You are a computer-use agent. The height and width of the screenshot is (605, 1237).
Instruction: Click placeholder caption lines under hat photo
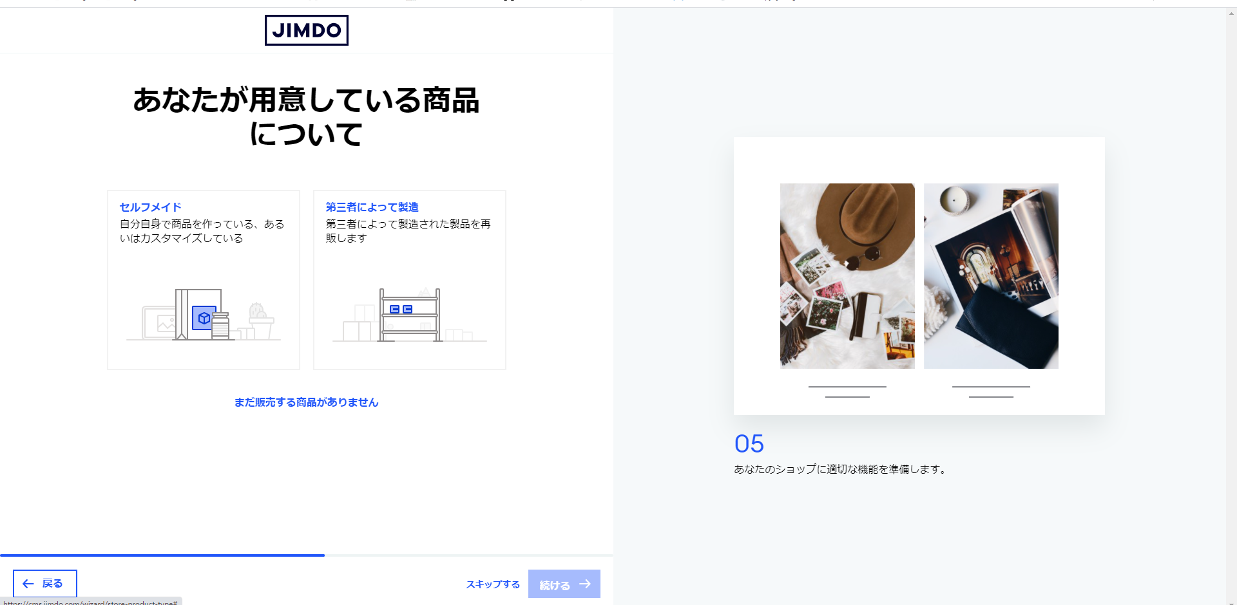(x=847, y=391)
